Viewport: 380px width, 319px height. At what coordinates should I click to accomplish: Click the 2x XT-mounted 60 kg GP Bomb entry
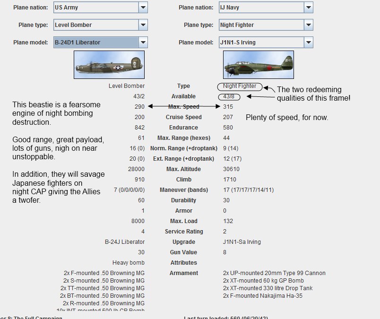tap(263, 281)
